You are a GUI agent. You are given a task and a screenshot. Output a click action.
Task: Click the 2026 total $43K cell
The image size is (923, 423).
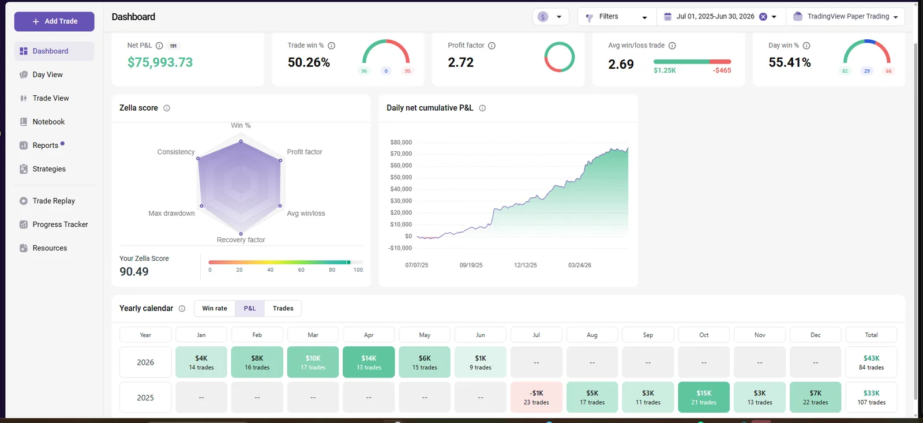[871, 362]
